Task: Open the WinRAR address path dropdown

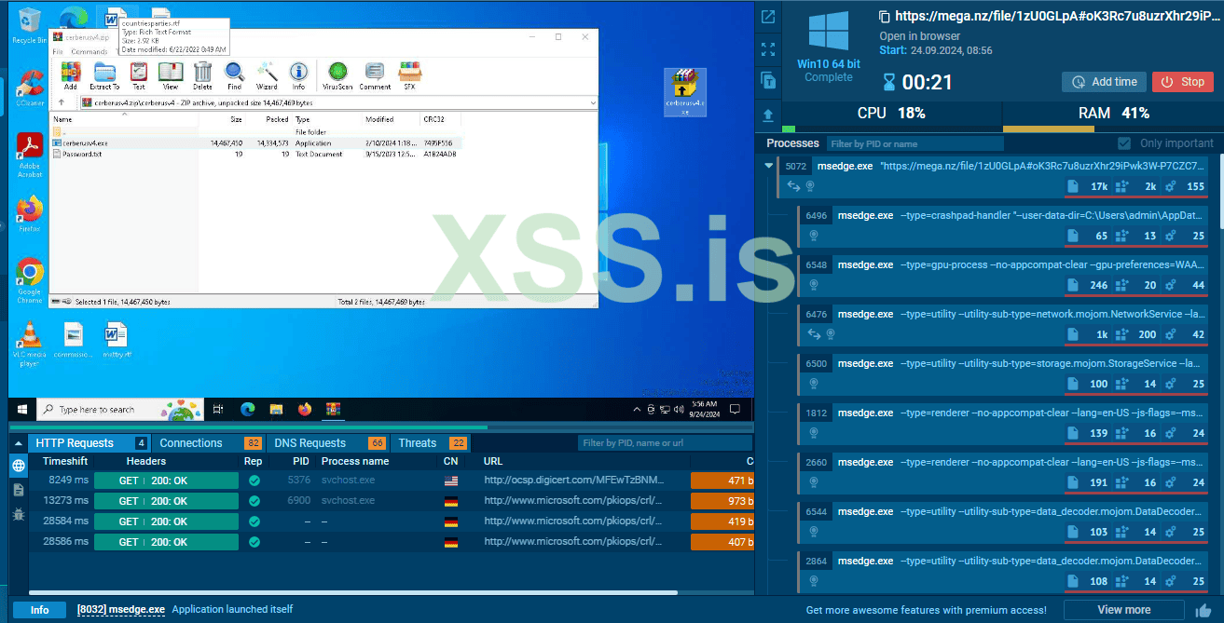Action: (x=592, y=102)
